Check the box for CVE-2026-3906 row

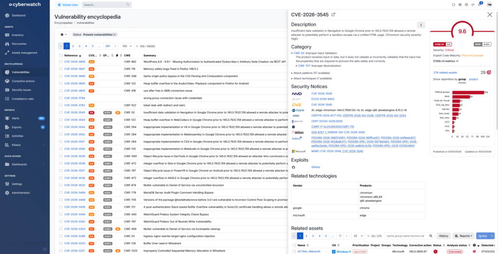point(60,62)
